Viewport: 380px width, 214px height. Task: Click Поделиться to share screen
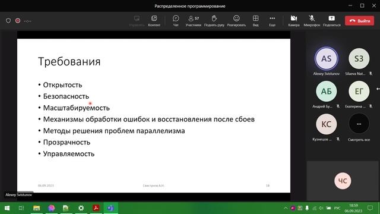(x=331, y=21)
